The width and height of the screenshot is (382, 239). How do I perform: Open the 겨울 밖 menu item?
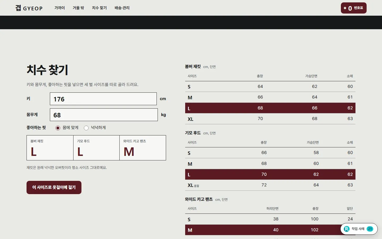tap(79, 8)
